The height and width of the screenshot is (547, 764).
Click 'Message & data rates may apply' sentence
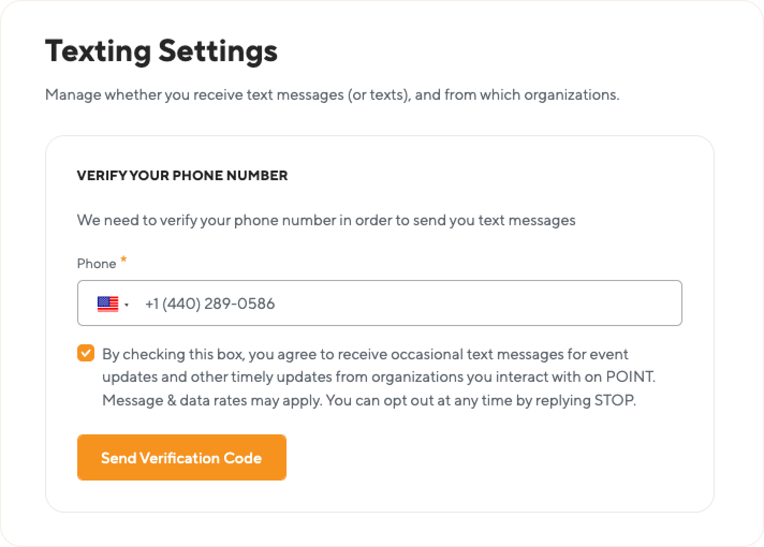[x=212, y=401]
